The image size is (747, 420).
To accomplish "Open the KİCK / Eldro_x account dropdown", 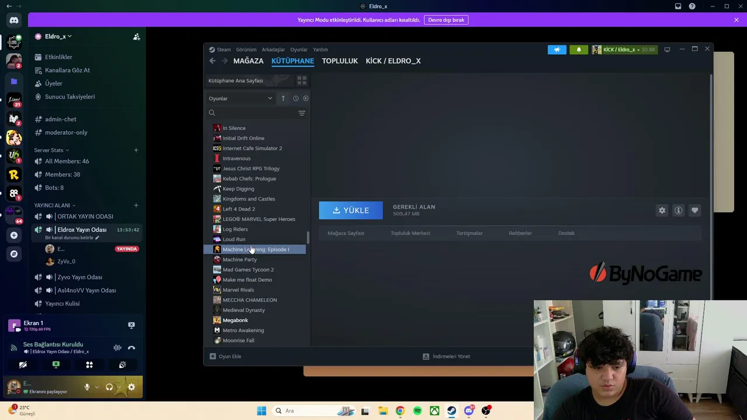I will (623, 50).
